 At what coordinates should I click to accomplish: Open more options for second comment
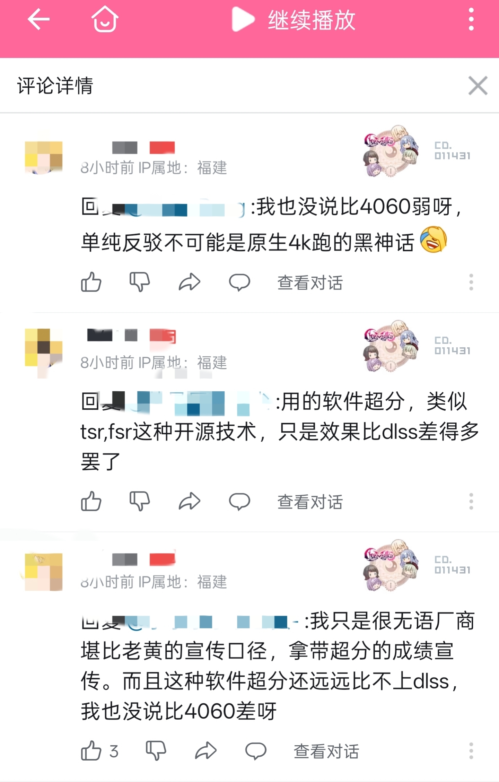[471, 501]
